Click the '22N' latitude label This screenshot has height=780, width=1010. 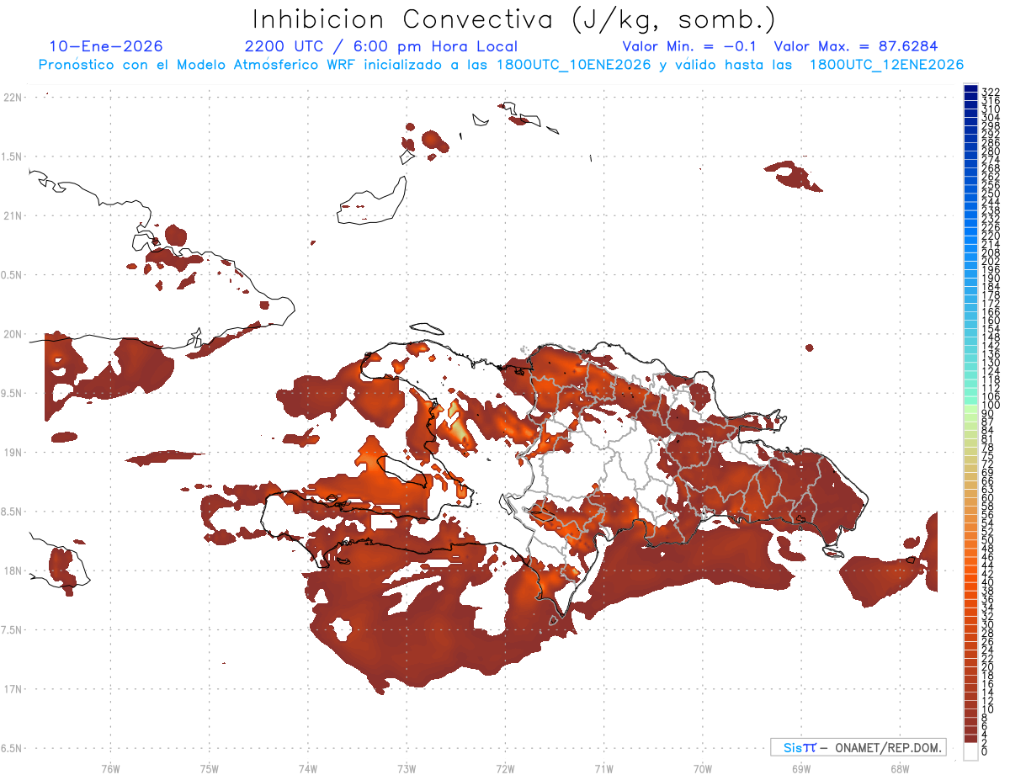13,97
